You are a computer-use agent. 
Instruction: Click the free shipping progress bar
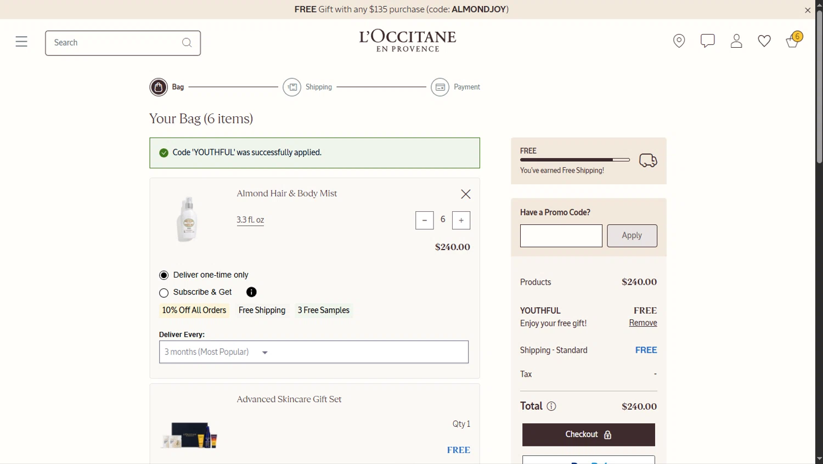tap(575, 160)
